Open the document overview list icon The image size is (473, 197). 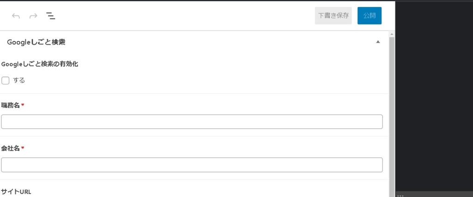click(51, 16)
